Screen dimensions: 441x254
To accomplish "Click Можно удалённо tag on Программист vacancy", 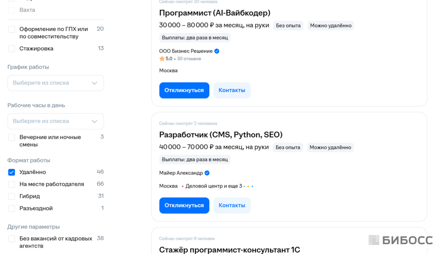I will [331, 26].
